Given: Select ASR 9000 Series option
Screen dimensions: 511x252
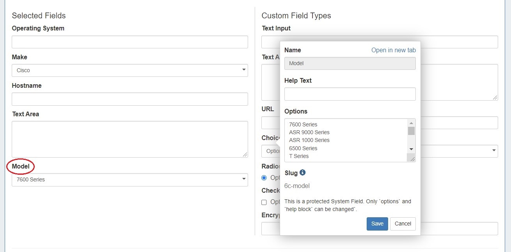Looking at the screenshot, I should coord(309,132).
